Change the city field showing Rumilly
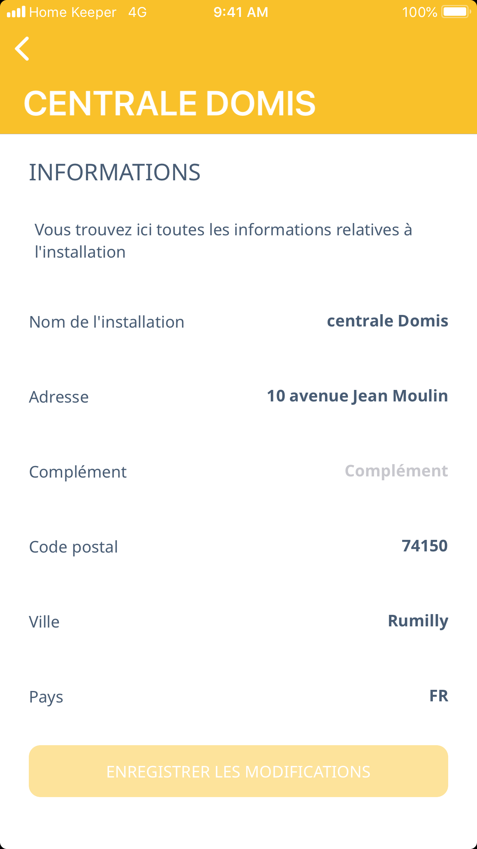This screenshot has height=849, width=477. point(418,621)
